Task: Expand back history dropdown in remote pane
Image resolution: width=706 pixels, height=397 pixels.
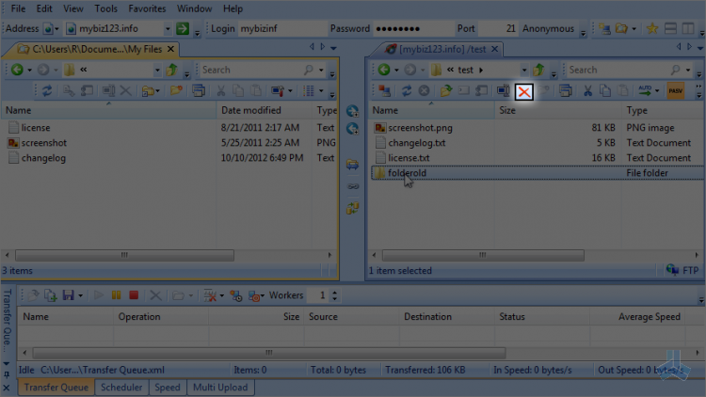Action: click(396, 71)
